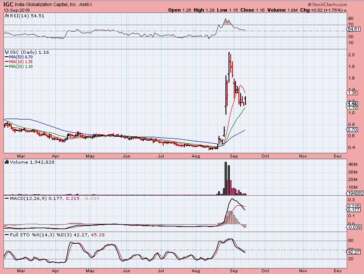Click the candlestick icon beside IGC (Daily)
364x274 pixels.
pos(7,52)
